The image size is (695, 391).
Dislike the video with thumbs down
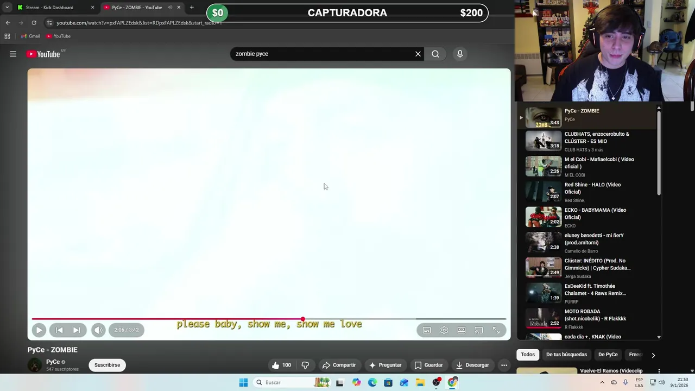click(x=305, y=365)
